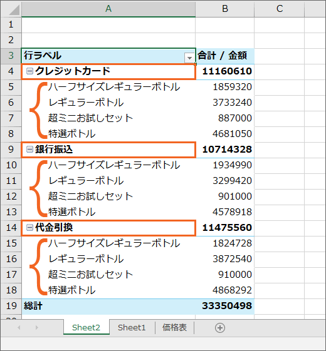Viewport: 326px width, 351px height.
Task: Add a new sheet with plus icon
Action: tap(220, 328)
